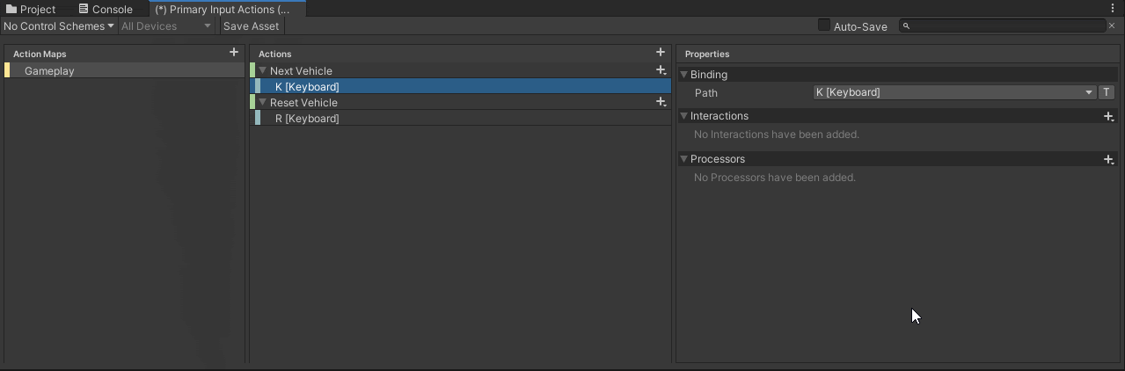Switch to the Project tab

pyautogui.click(x=31, y=9)
